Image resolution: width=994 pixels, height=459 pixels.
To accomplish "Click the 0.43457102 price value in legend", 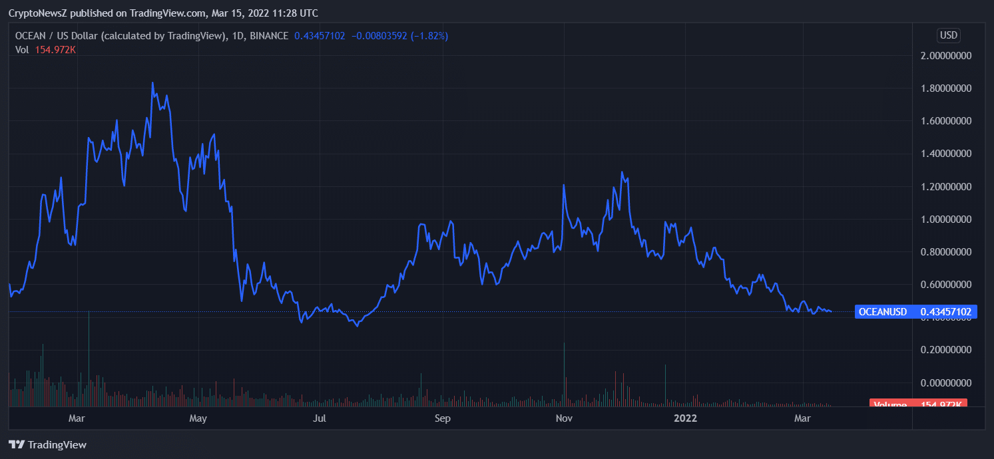I will 320,36.
